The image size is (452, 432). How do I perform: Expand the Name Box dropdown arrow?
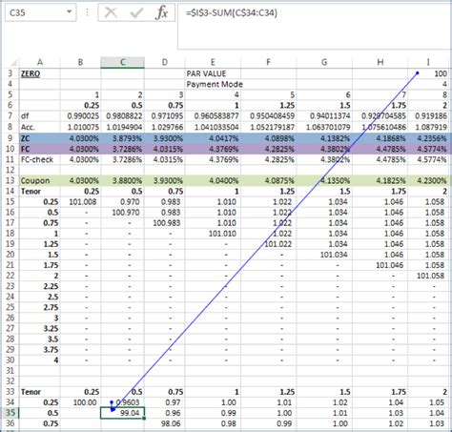(x=69, y=12)
